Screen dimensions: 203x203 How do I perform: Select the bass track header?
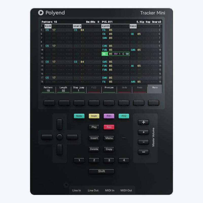(x=133, y=26)
